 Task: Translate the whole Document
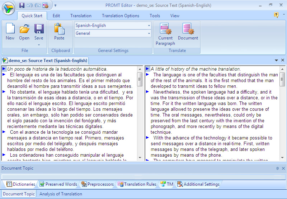pyautogui.click(x=188, y=32)
